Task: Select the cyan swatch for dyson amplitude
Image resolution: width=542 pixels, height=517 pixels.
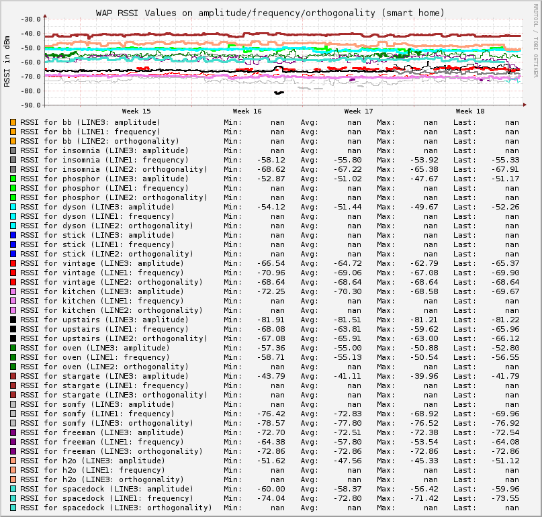Action: pyautogui.click(x=13, y=207)
